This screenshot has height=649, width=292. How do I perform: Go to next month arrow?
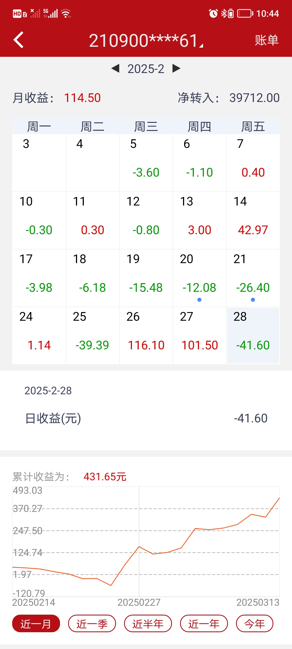tap(176, 68)
